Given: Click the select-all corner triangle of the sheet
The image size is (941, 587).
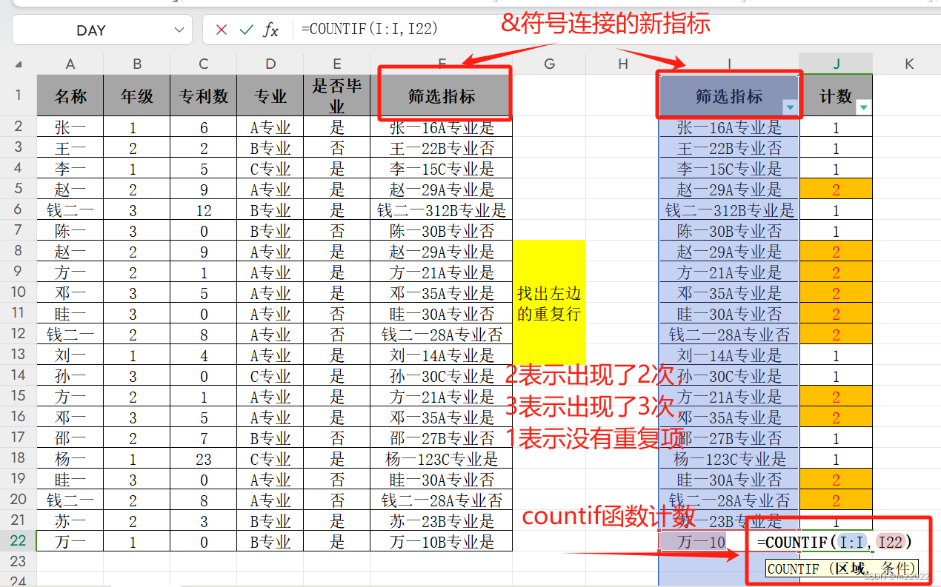Looking at the screenshot, I should click(19, 64).
